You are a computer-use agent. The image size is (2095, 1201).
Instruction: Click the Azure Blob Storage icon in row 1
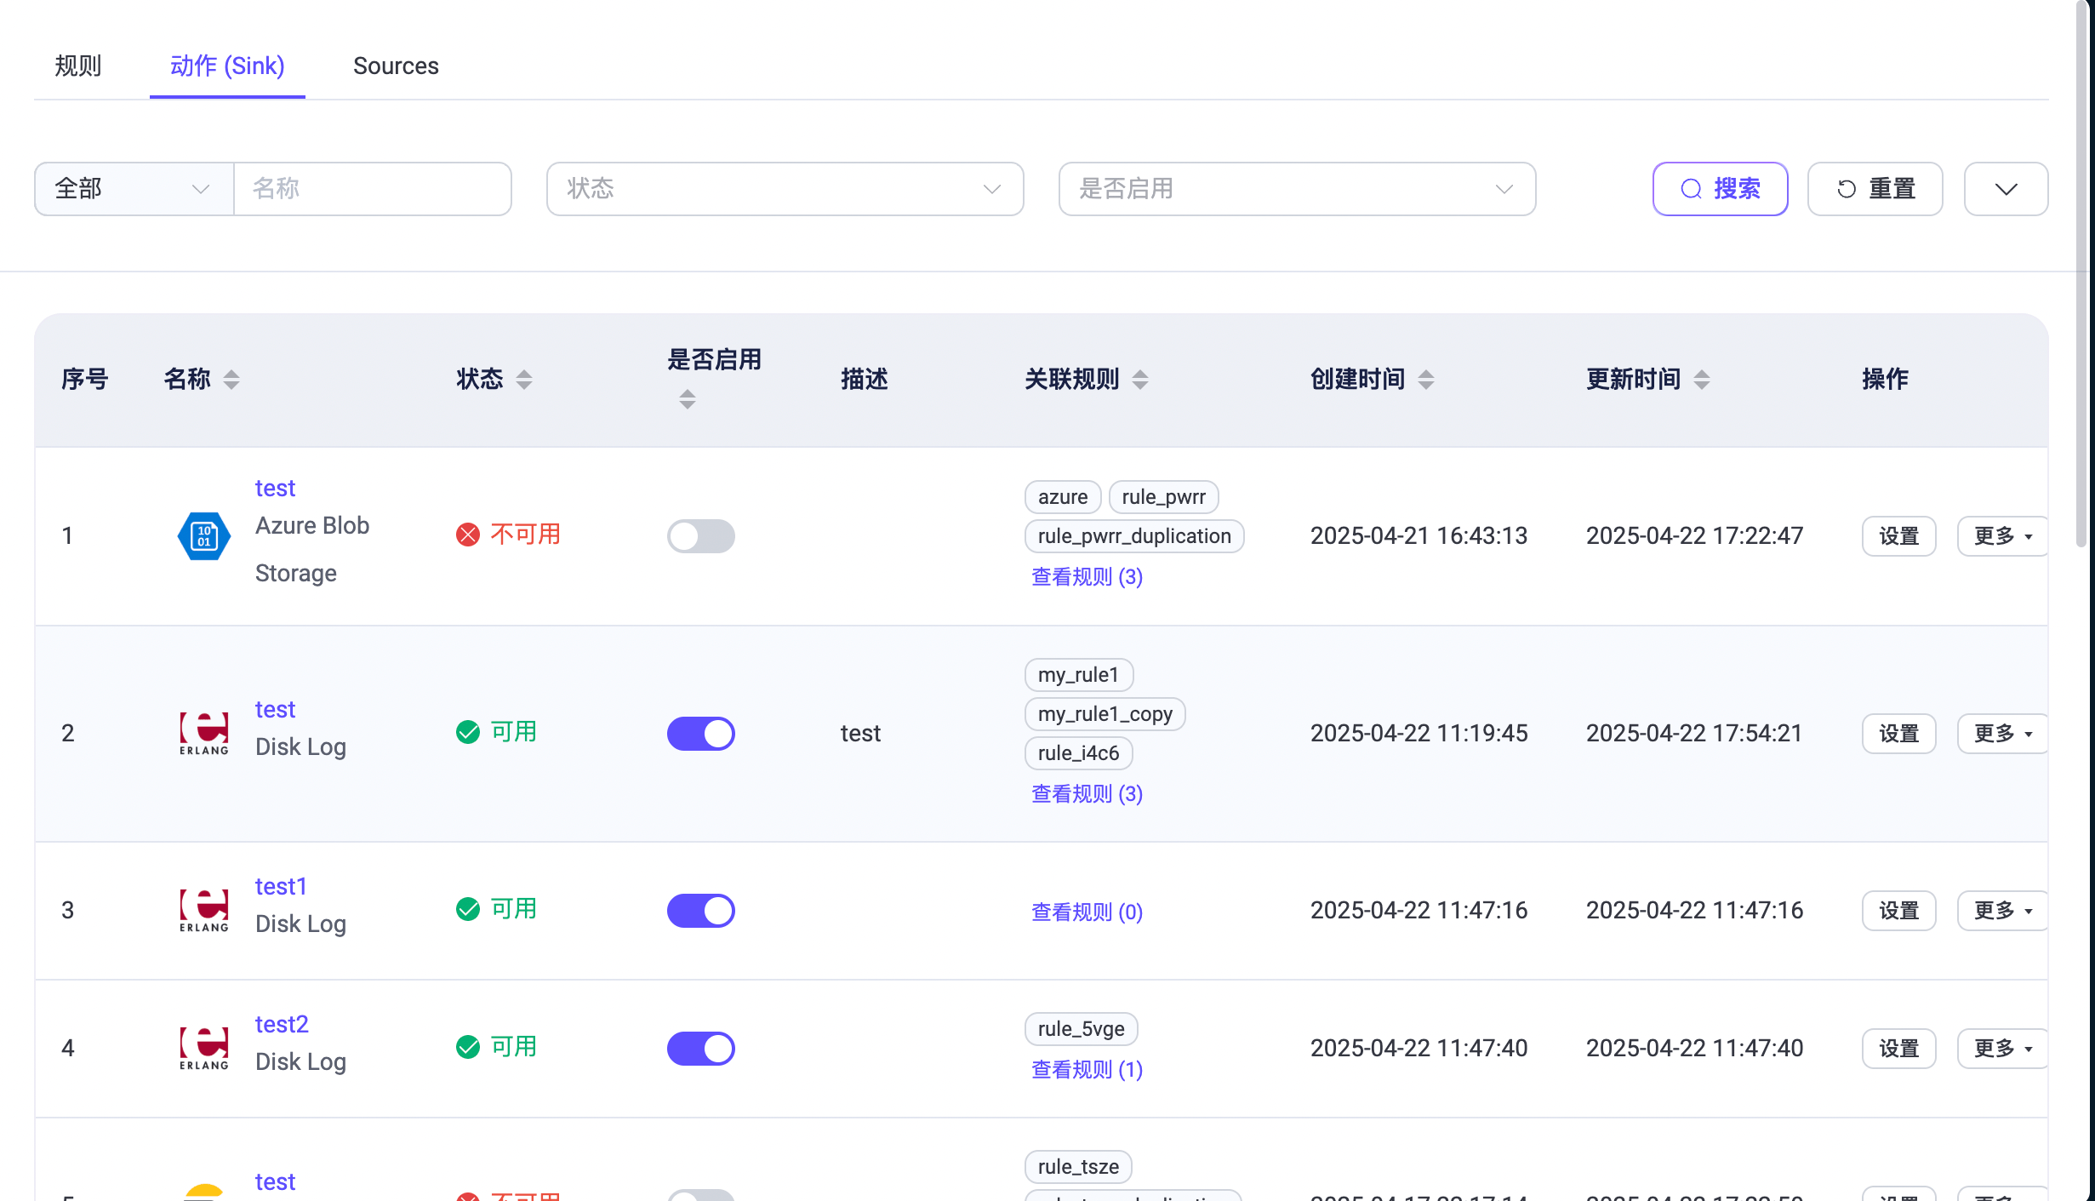coord(203,536)
